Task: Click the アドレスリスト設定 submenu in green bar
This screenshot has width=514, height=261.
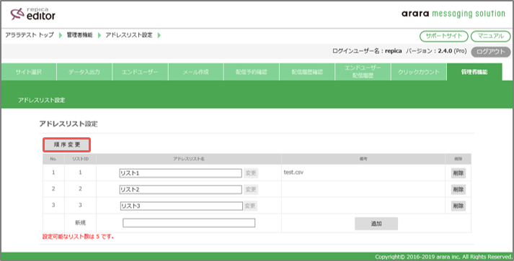Action: coord(42,101)
